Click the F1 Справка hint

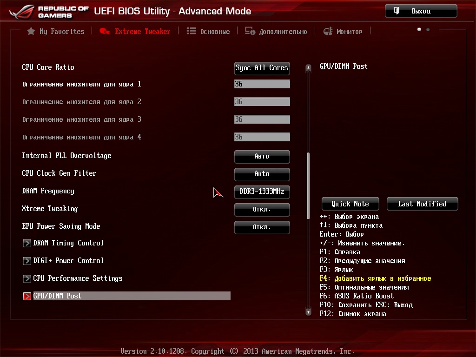[340, 251]
